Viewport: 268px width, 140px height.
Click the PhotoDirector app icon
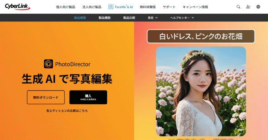pyautogui.click(x=48, y=64)
